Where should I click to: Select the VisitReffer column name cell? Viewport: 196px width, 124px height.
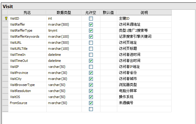point(27,25)
